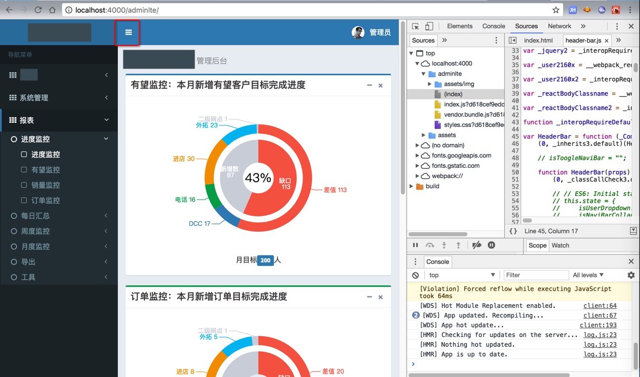Expand the 系统管理 sidebar menu
The image size is (640, 377).
59,98
